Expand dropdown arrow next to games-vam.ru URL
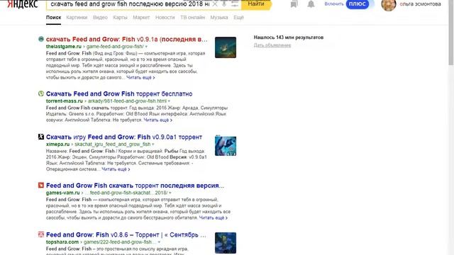 coord(170,193)
